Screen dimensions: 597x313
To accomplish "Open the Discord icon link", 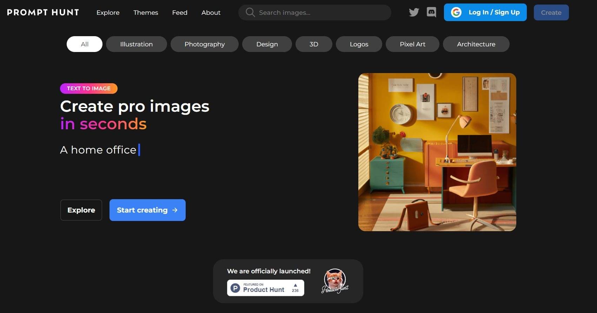I will tap(431, 12).
